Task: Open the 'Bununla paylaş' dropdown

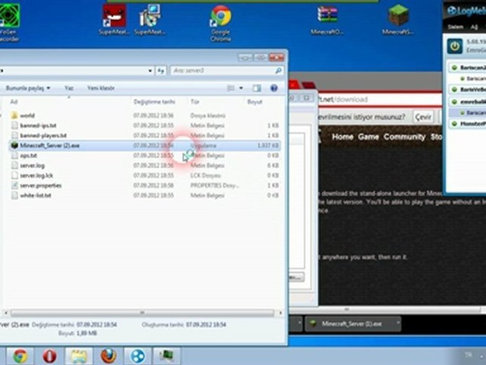Action: pyautogui.click(x=28, y=88)
